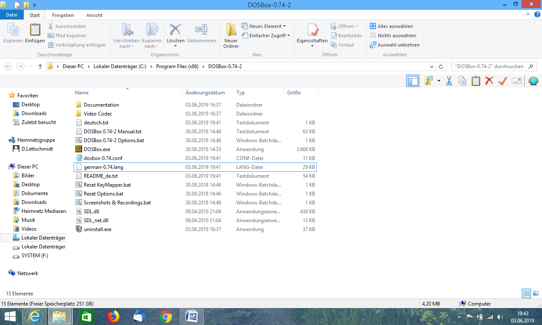Switch to the Start ribbon tab
This screenshot has height=325, width=542.
pos(35,15)
